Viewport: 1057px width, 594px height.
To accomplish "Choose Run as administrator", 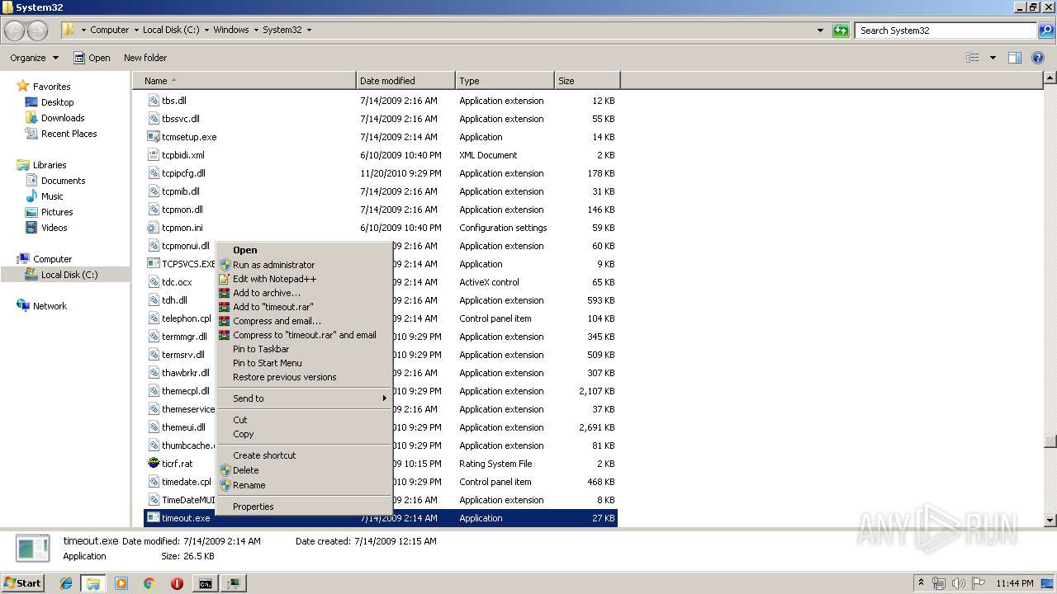I will (x=304, y=265).
